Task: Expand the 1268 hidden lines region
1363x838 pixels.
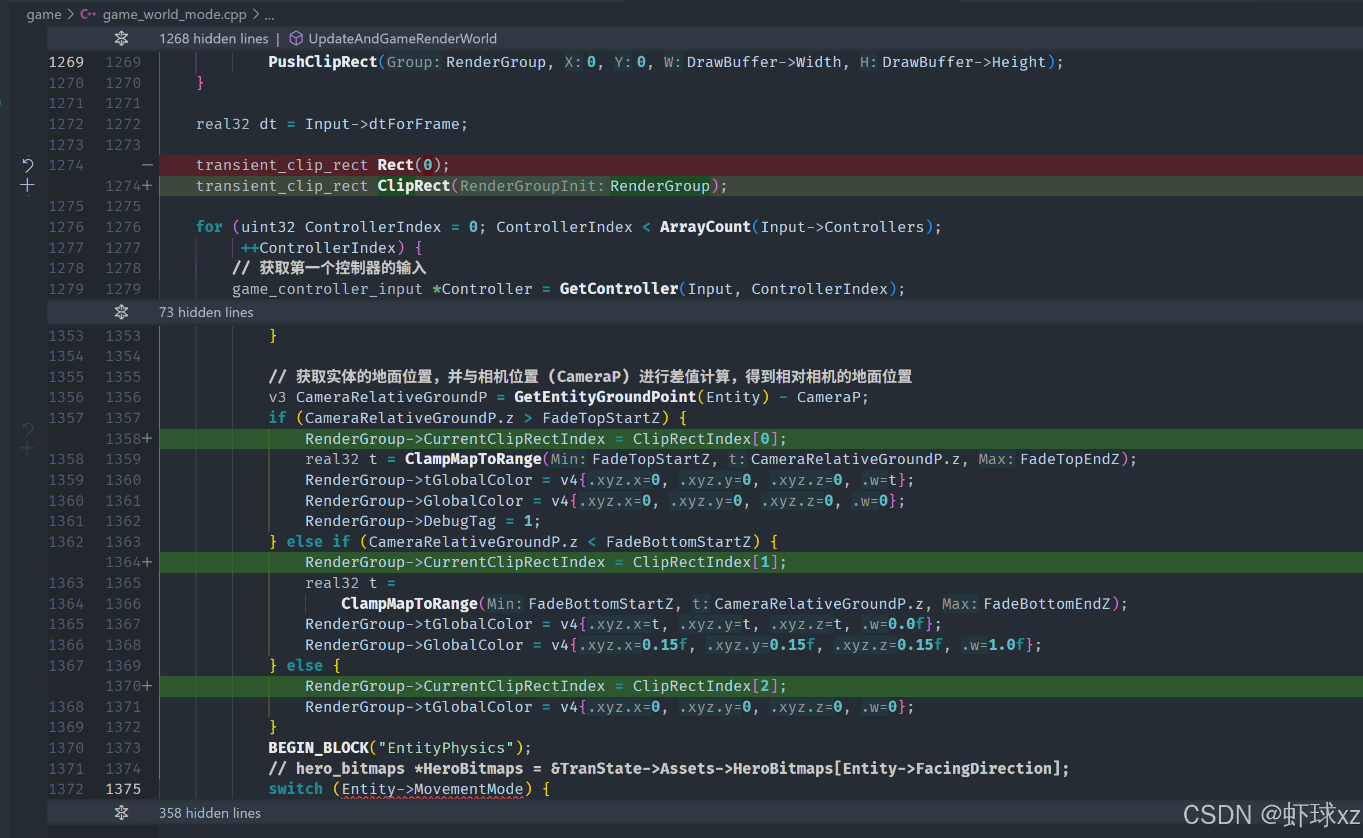Action: 213,39
